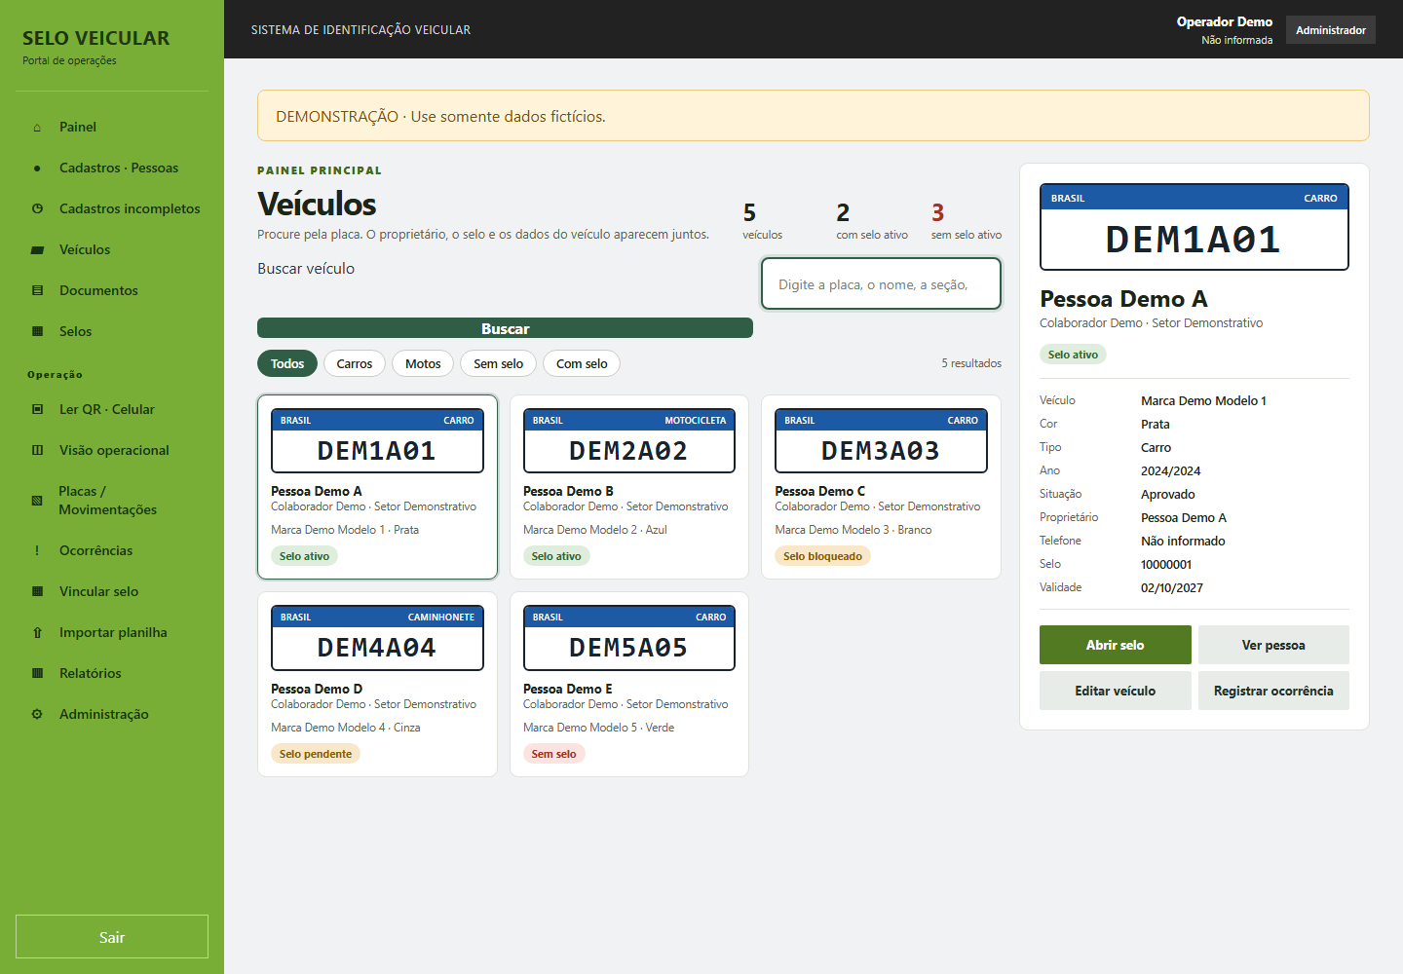The image size is (1403, 974).
Task: Select the DEM2A02 motorcycle card
Action: 629,487
